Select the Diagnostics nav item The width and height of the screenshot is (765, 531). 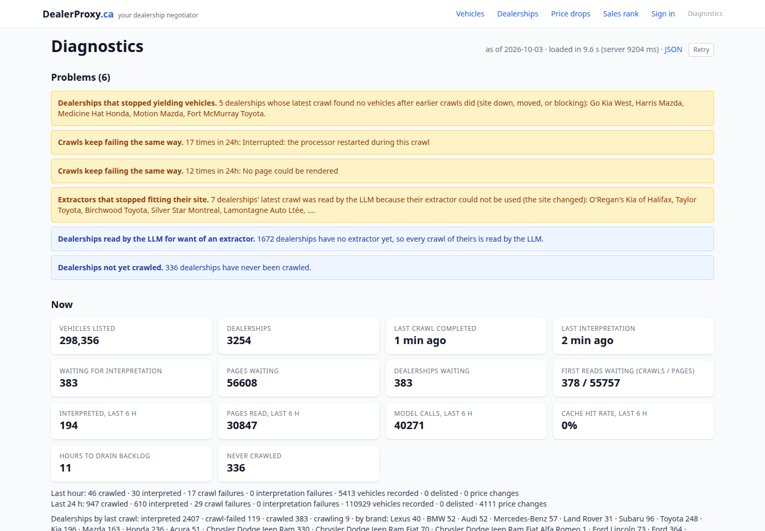tap(705, 14)
